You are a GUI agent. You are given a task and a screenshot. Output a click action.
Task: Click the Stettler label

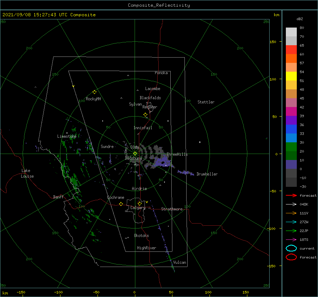click(206, 102)
